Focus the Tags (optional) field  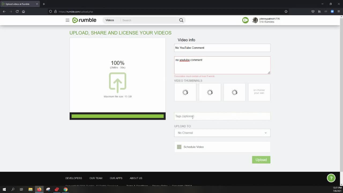[222, 116]
